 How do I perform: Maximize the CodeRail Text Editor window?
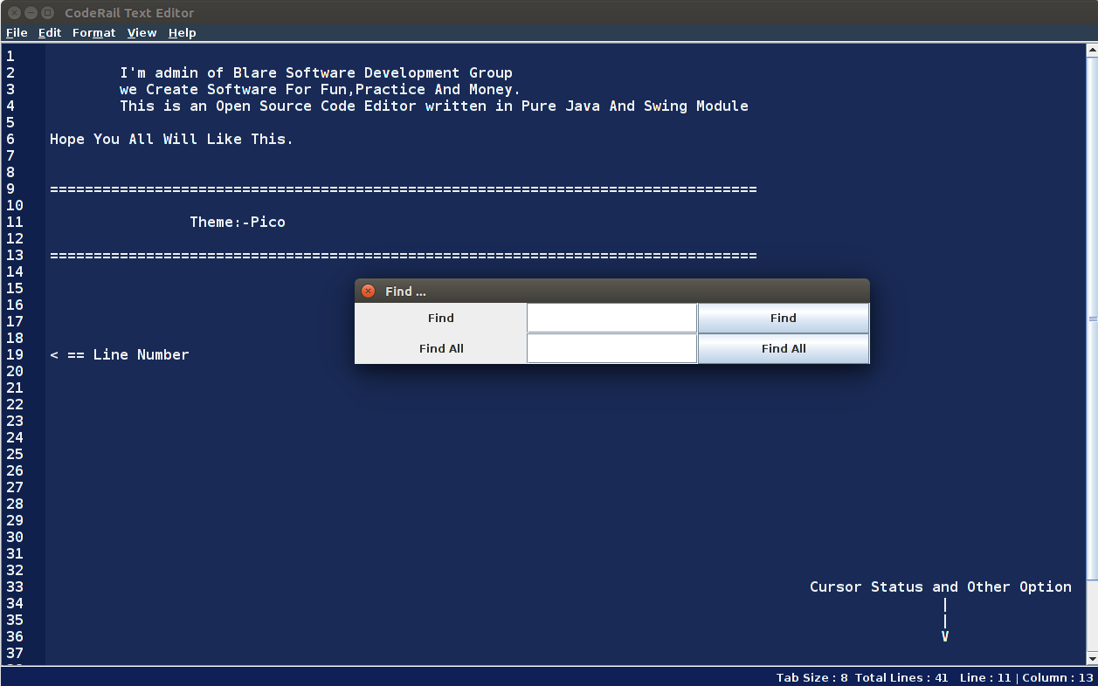pyautogui.click(x=47, y=12)
